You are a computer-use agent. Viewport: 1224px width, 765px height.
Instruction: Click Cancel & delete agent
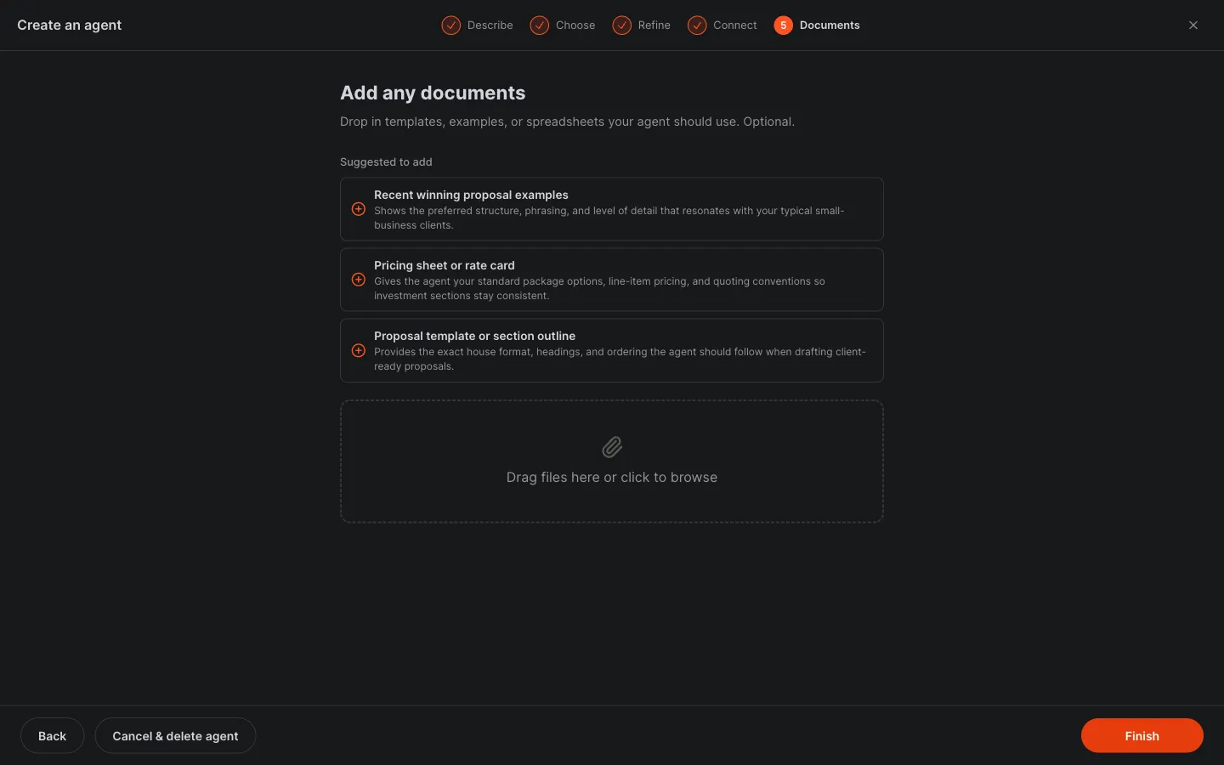[175, 736]
